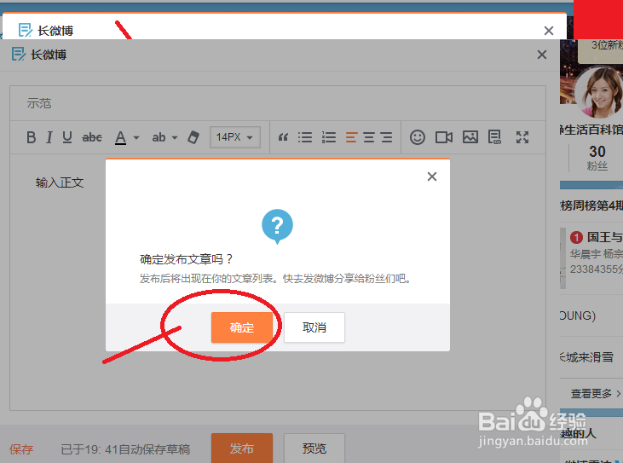This screenshot has width=623, height=463.
Task: Click the 长城来滑雪 sidebar topic
Action: click(x=586, y=357)
